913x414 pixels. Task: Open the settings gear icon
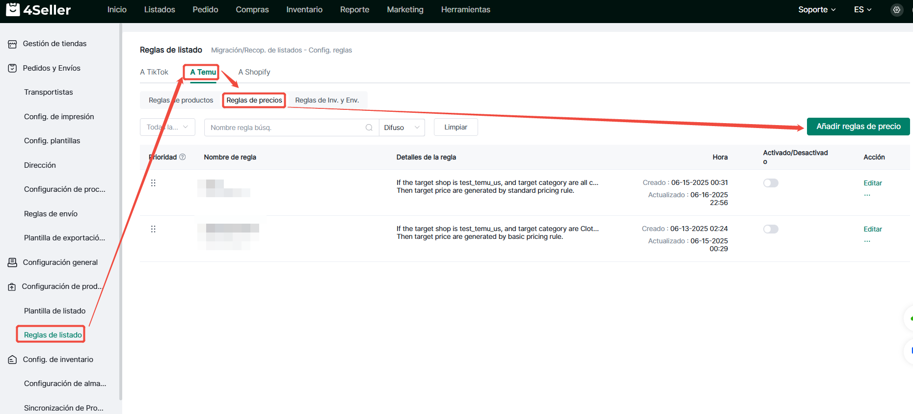click(x=897, y=10)
